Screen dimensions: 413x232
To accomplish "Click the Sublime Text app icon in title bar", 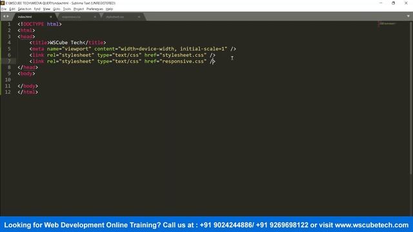I will pos(3,3).
